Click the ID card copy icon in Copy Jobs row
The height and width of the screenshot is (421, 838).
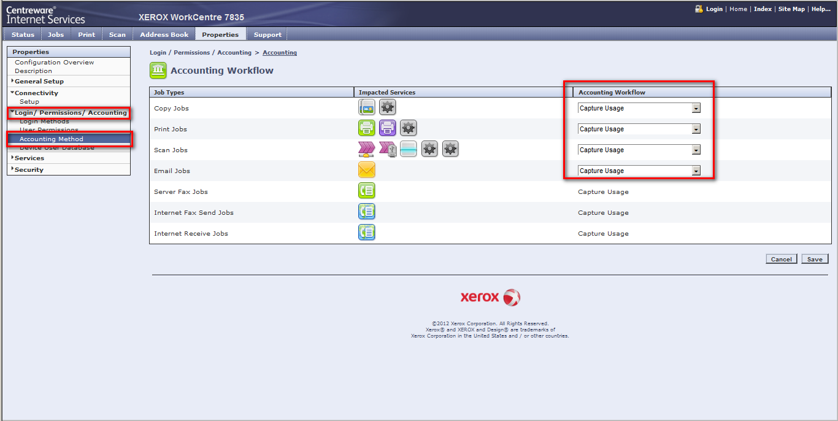(x=366, y=107)
